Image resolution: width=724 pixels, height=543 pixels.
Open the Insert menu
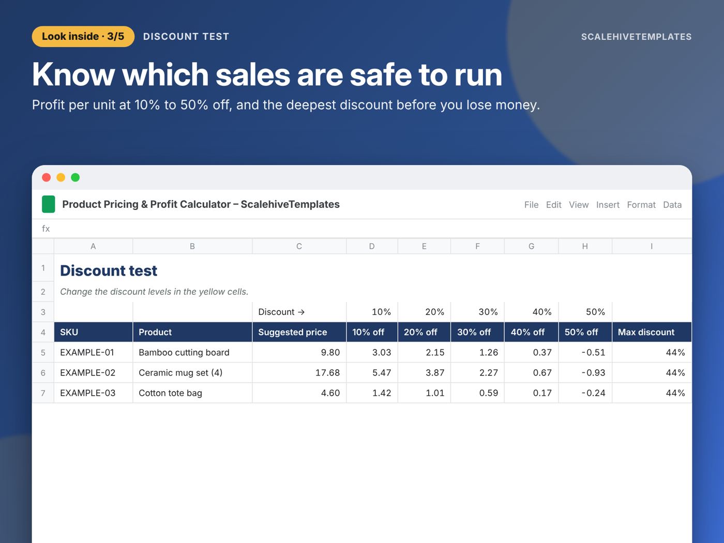[608, 205]
